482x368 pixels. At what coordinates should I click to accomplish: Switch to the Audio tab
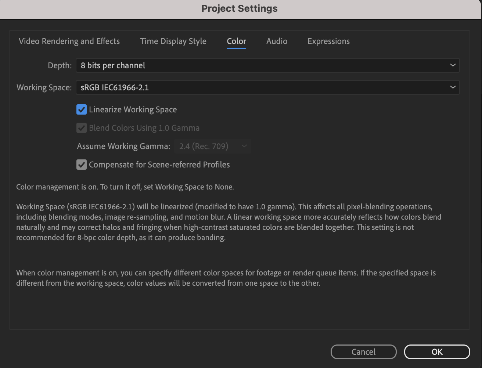coord(277,41)
